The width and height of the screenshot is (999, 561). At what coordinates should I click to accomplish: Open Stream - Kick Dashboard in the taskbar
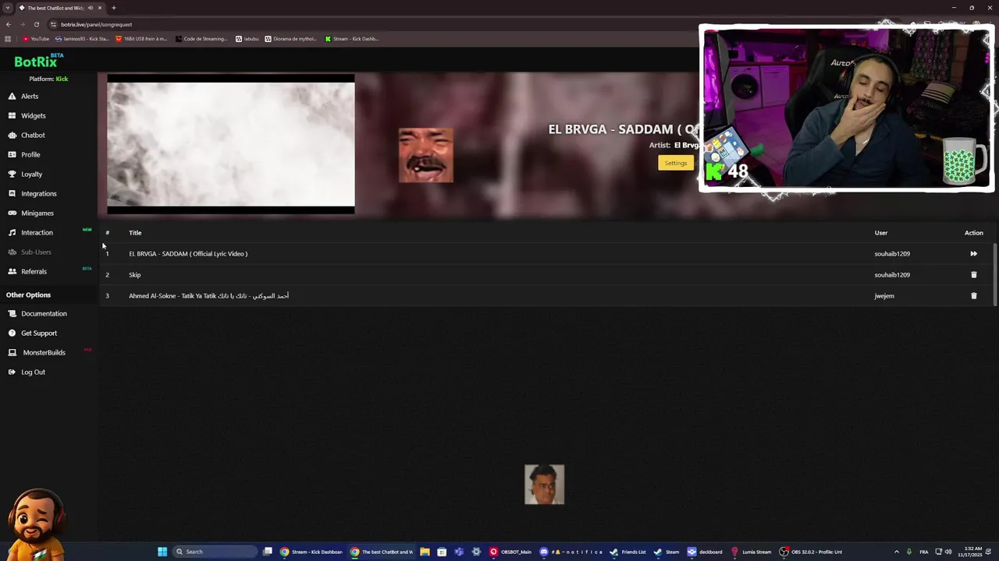pos(311,552)
